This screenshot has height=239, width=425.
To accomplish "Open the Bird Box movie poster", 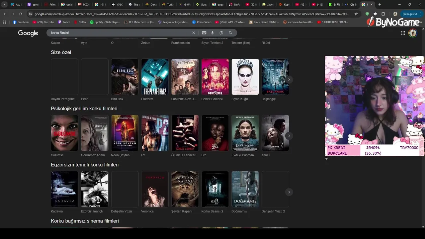I will point(125,77).
